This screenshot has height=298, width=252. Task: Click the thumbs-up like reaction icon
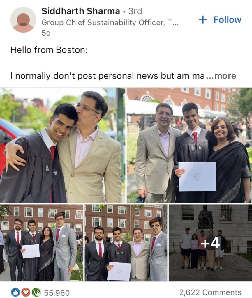[16, 292]
